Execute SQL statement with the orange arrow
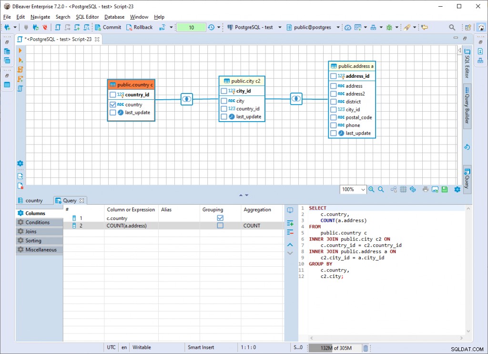Image resolution: width=488 pixels, height=354 pixels. coord(20,51)
